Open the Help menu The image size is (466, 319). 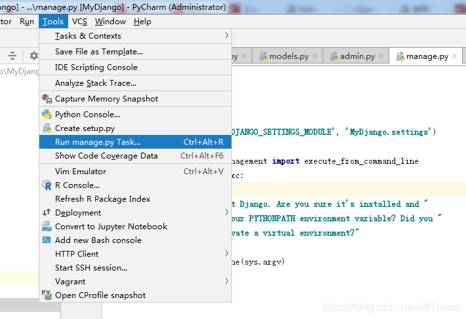tap(142, 22)
